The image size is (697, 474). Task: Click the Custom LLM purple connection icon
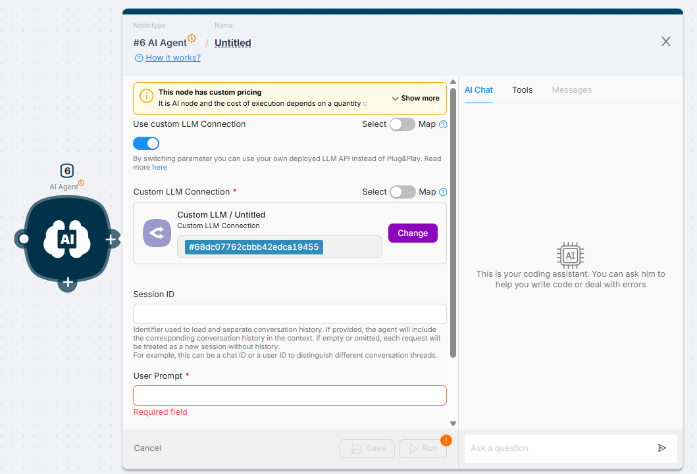click(x=157, y=233)
